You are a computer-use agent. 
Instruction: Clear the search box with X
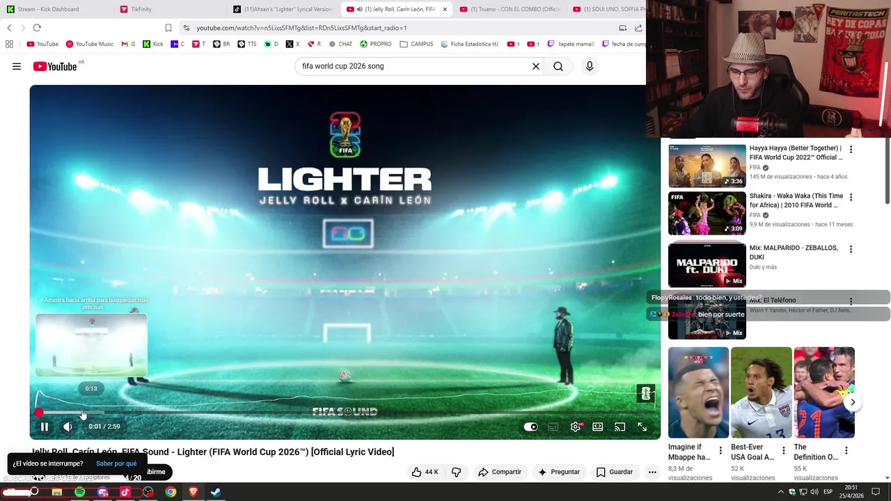click(536, 66)
